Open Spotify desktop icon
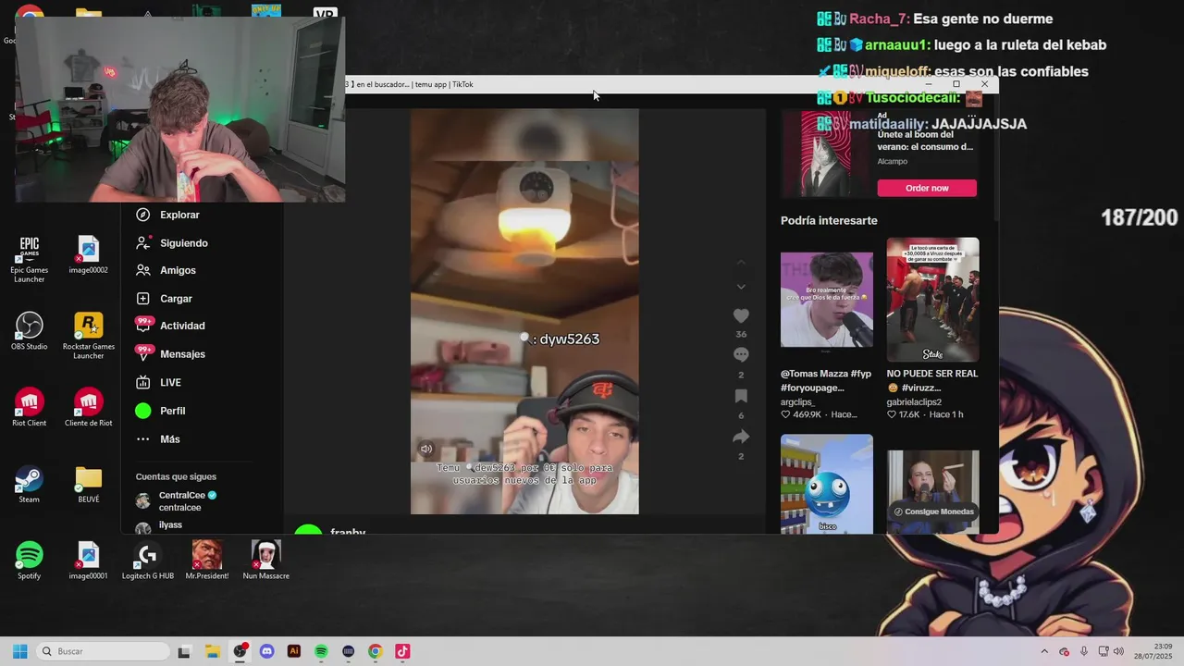Viewport: 1184px width, 666px height. (30, 561)
